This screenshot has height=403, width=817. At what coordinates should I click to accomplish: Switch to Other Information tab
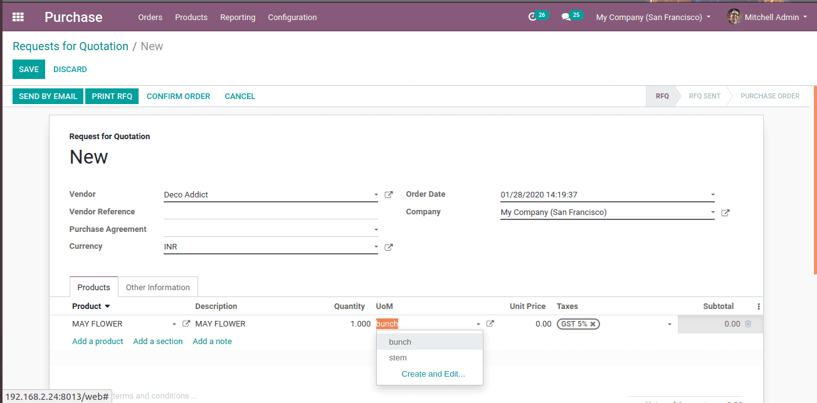pyautogui.click(x=158, y=287)
